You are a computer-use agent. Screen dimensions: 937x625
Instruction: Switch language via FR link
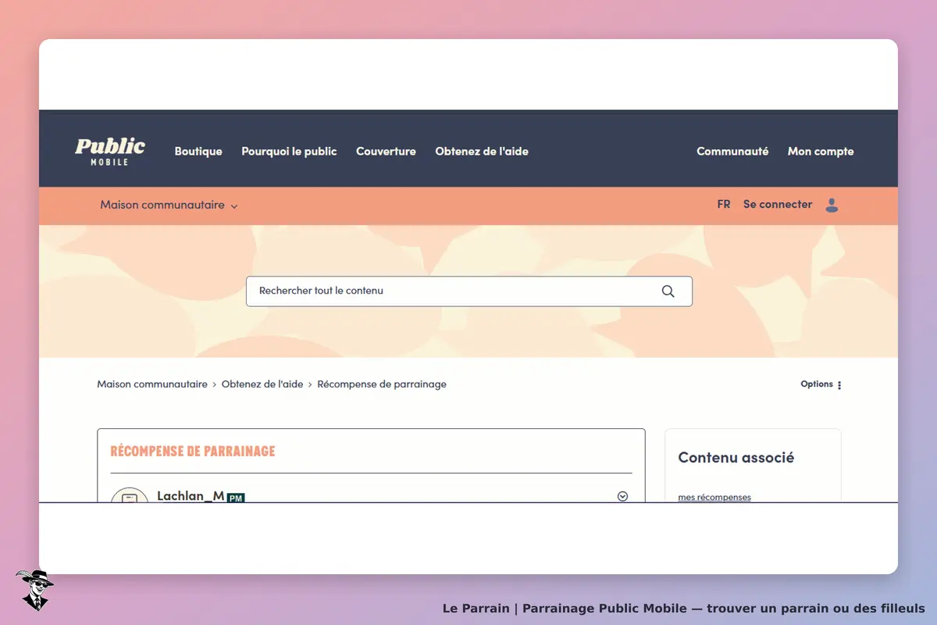click(x=724, y=205)
